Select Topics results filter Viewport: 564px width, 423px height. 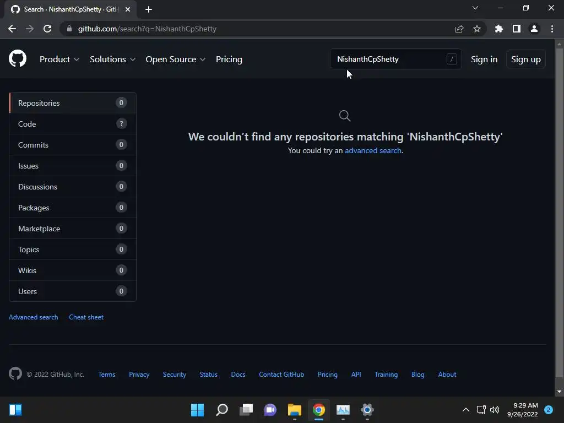click(x=73, y=250)
